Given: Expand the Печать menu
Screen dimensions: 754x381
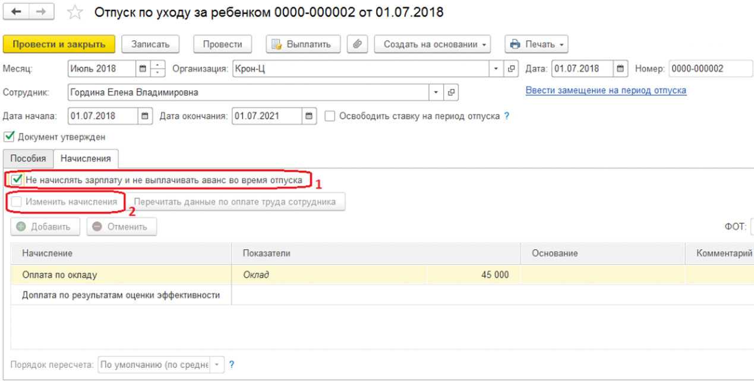Looking at the screenshot, I should point(536,44).
